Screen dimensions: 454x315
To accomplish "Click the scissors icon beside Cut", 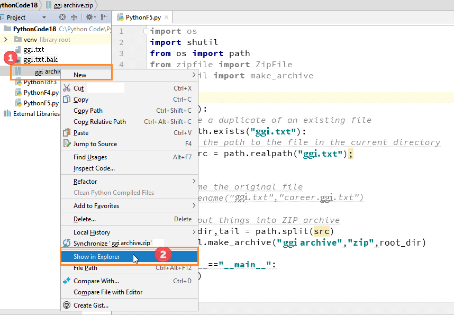I will point(67,88).
